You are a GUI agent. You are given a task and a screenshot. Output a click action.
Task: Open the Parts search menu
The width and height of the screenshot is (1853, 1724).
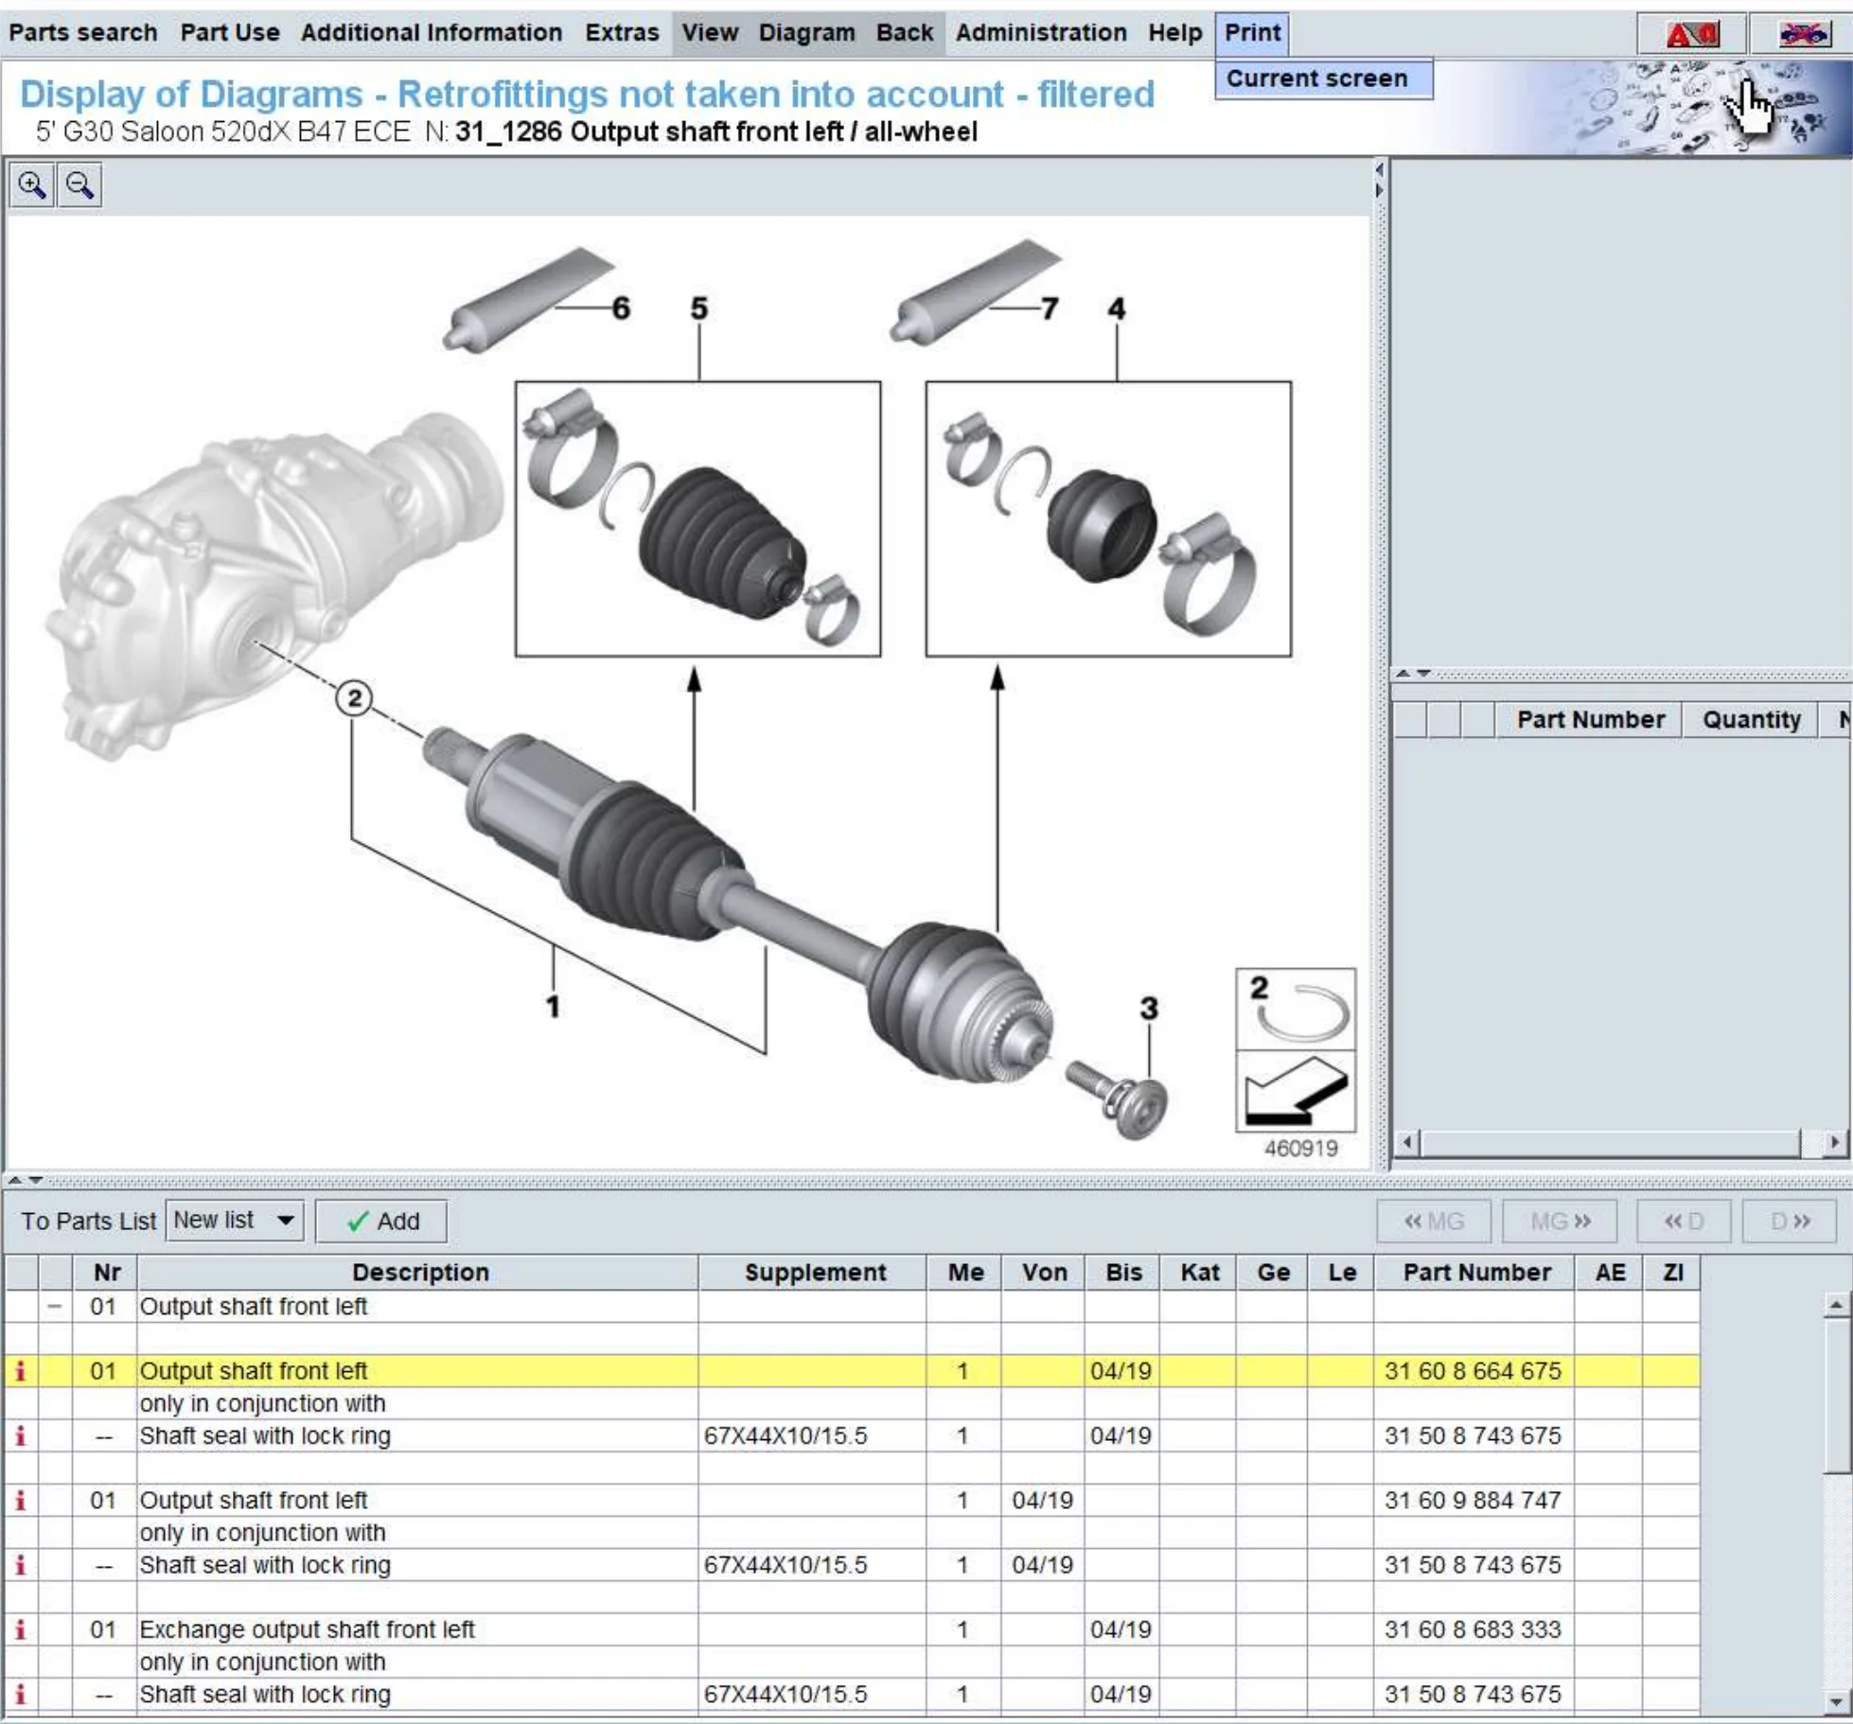83,32
